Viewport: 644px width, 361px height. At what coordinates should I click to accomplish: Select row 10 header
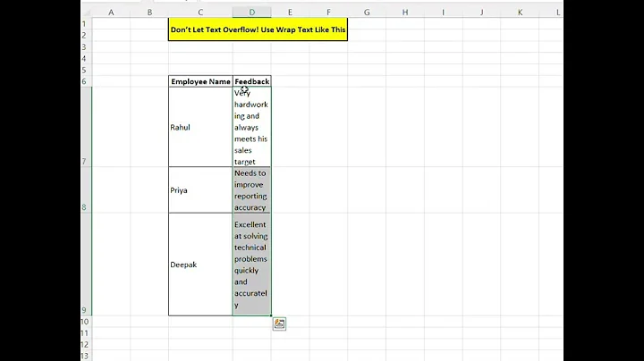pos(86,322)
